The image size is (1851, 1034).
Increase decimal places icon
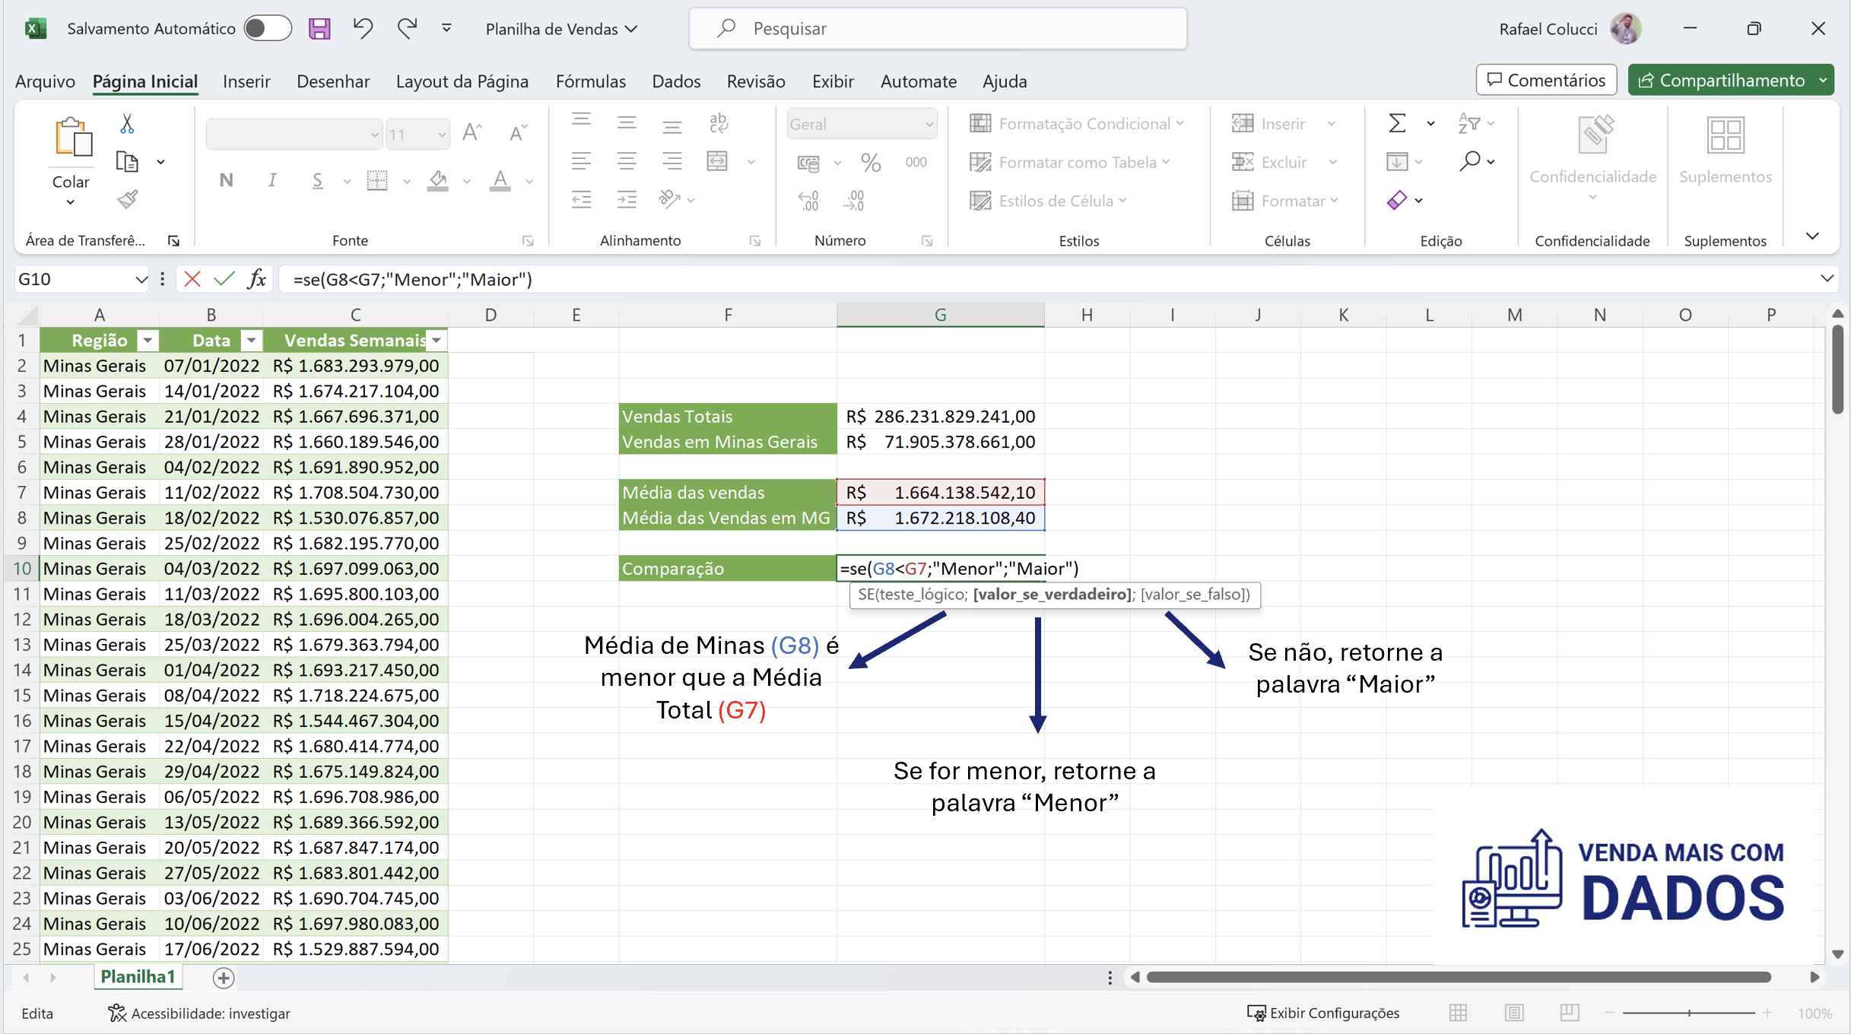point(808,200)
